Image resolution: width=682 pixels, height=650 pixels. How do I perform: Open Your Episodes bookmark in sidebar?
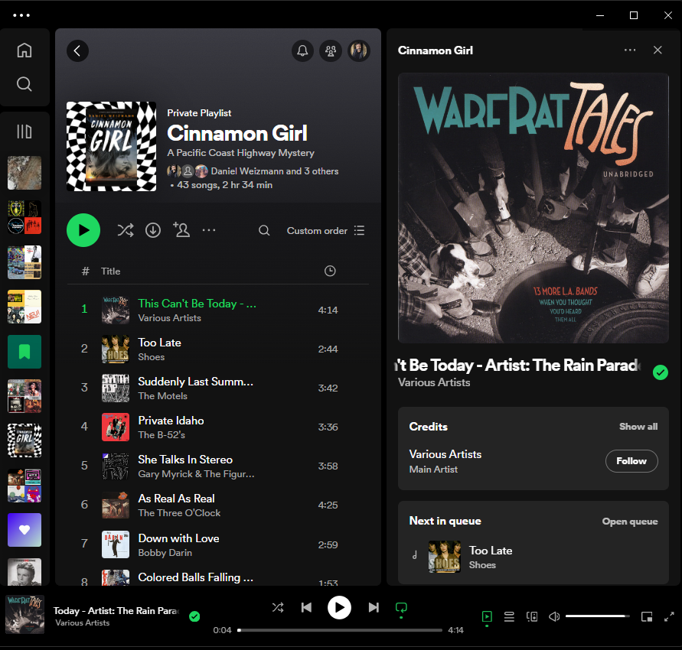pyautogui.click(x=24, y=352)
